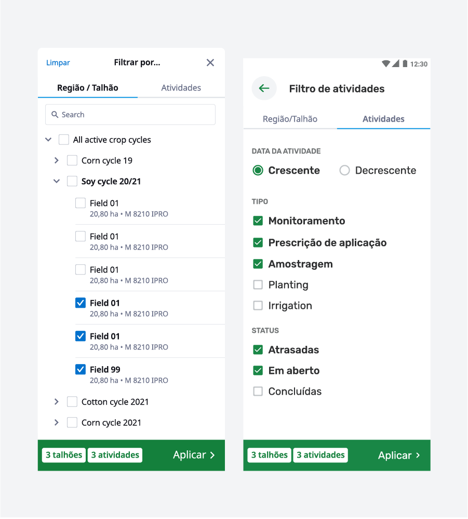Image resolution: width=468 pixels, height=519 pixels.
Task: Close the Filtrar por panel with X
Action: pos(210,62)
